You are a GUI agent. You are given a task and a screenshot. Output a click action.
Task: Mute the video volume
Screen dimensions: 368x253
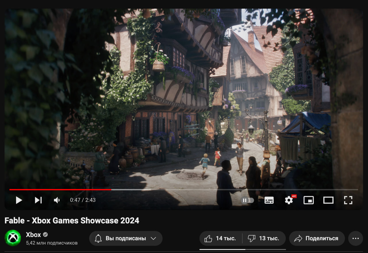pyautogui.click(x=57, y=200)
